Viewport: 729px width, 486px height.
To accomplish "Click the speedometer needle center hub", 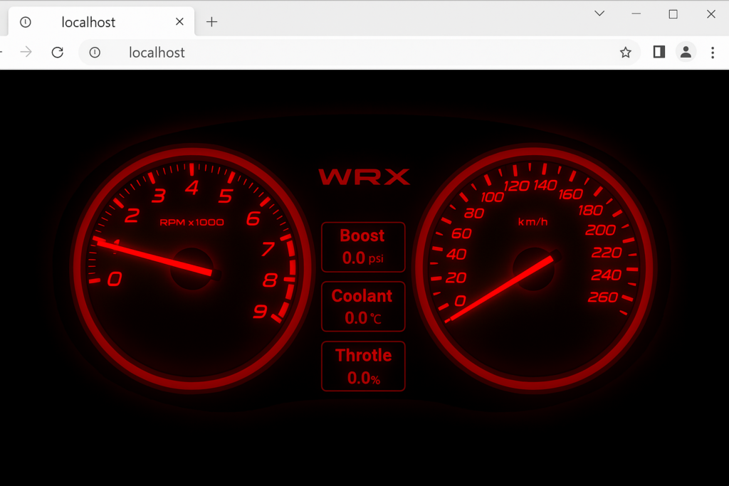I will click(x=534, y=268).
